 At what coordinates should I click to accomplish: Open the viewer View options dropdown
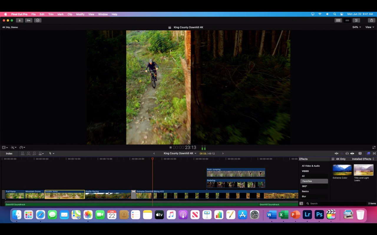370,27
